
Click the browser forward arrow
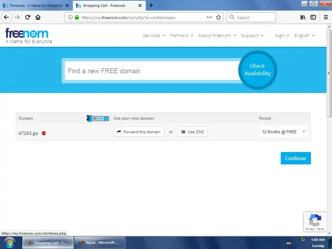click(x=18, y=17)
